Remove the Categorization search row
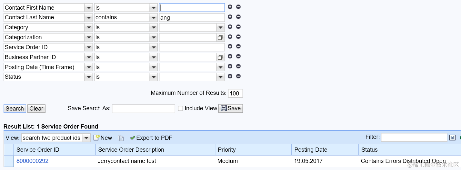The height and width of the screenshot is (170, 461). click(238, 37)
